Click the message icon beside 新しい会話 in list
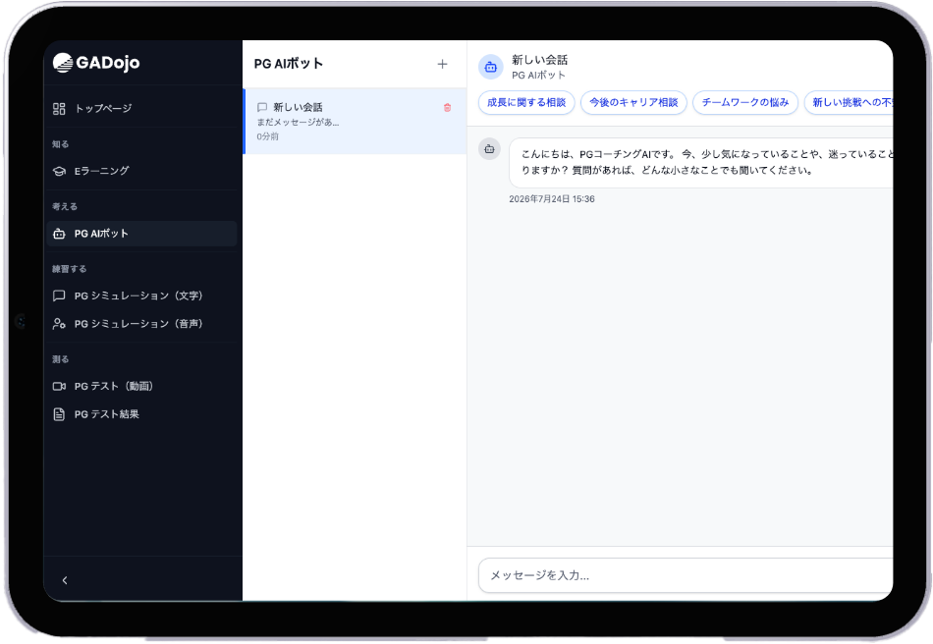 point(262,107)
